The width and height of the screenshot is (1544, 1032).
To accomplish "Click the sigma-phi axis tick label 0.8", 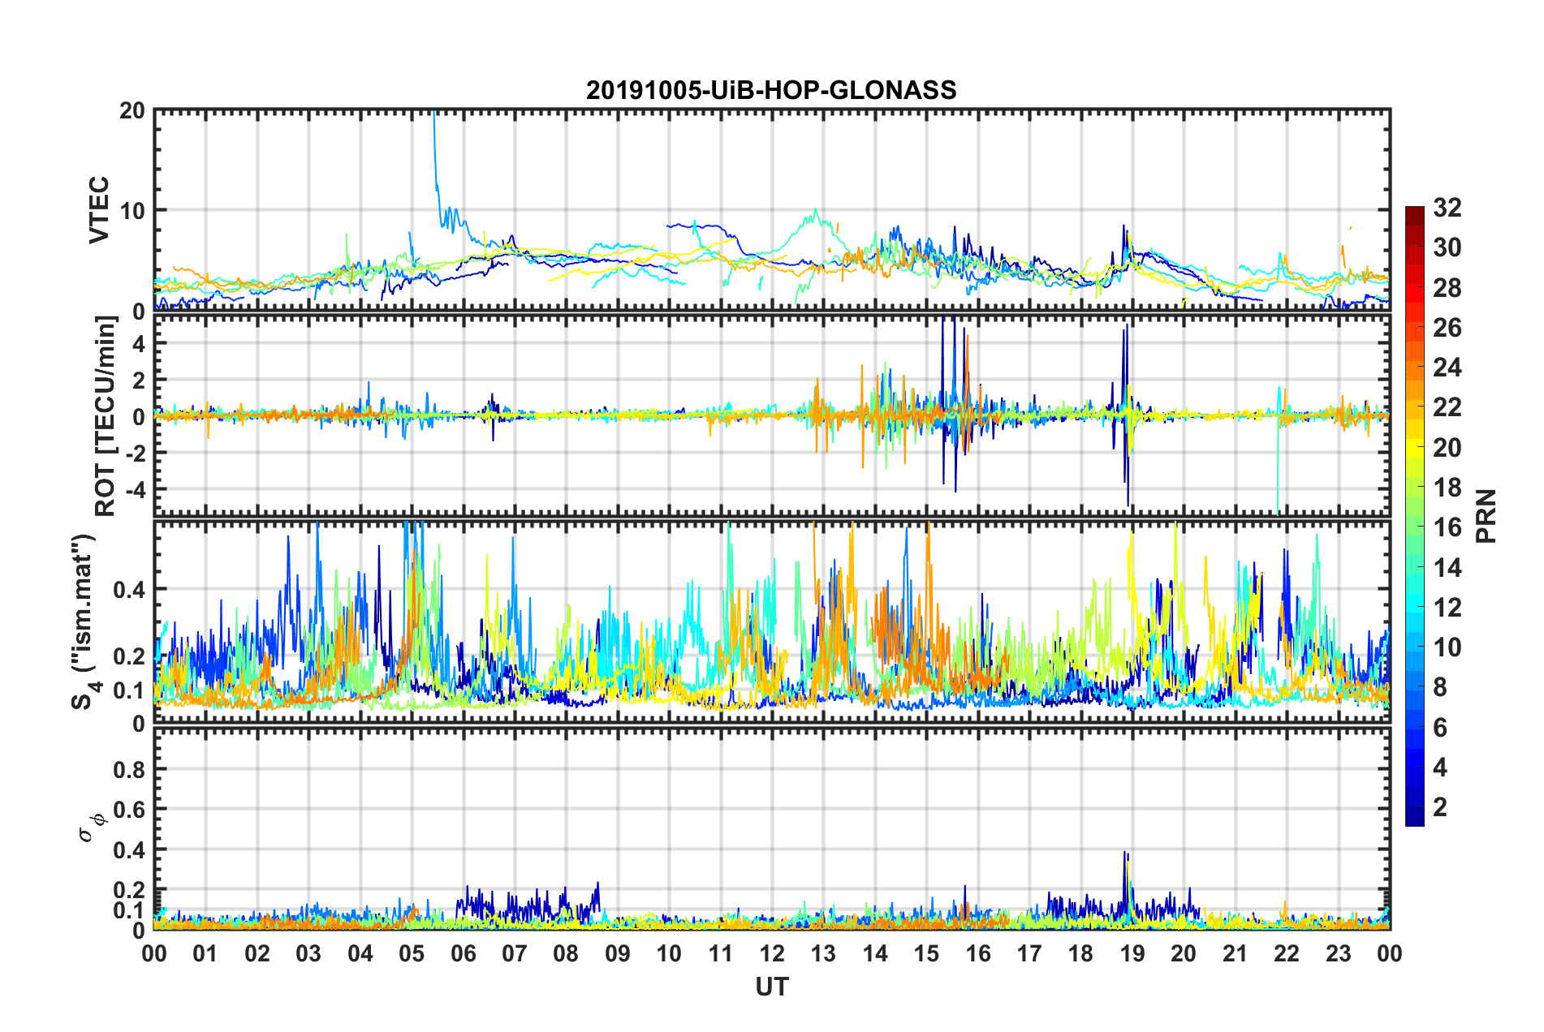I will [129, 769].
